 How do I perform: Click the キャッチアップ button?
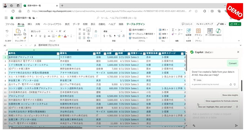pyautogui.click(x=205, y=24)
